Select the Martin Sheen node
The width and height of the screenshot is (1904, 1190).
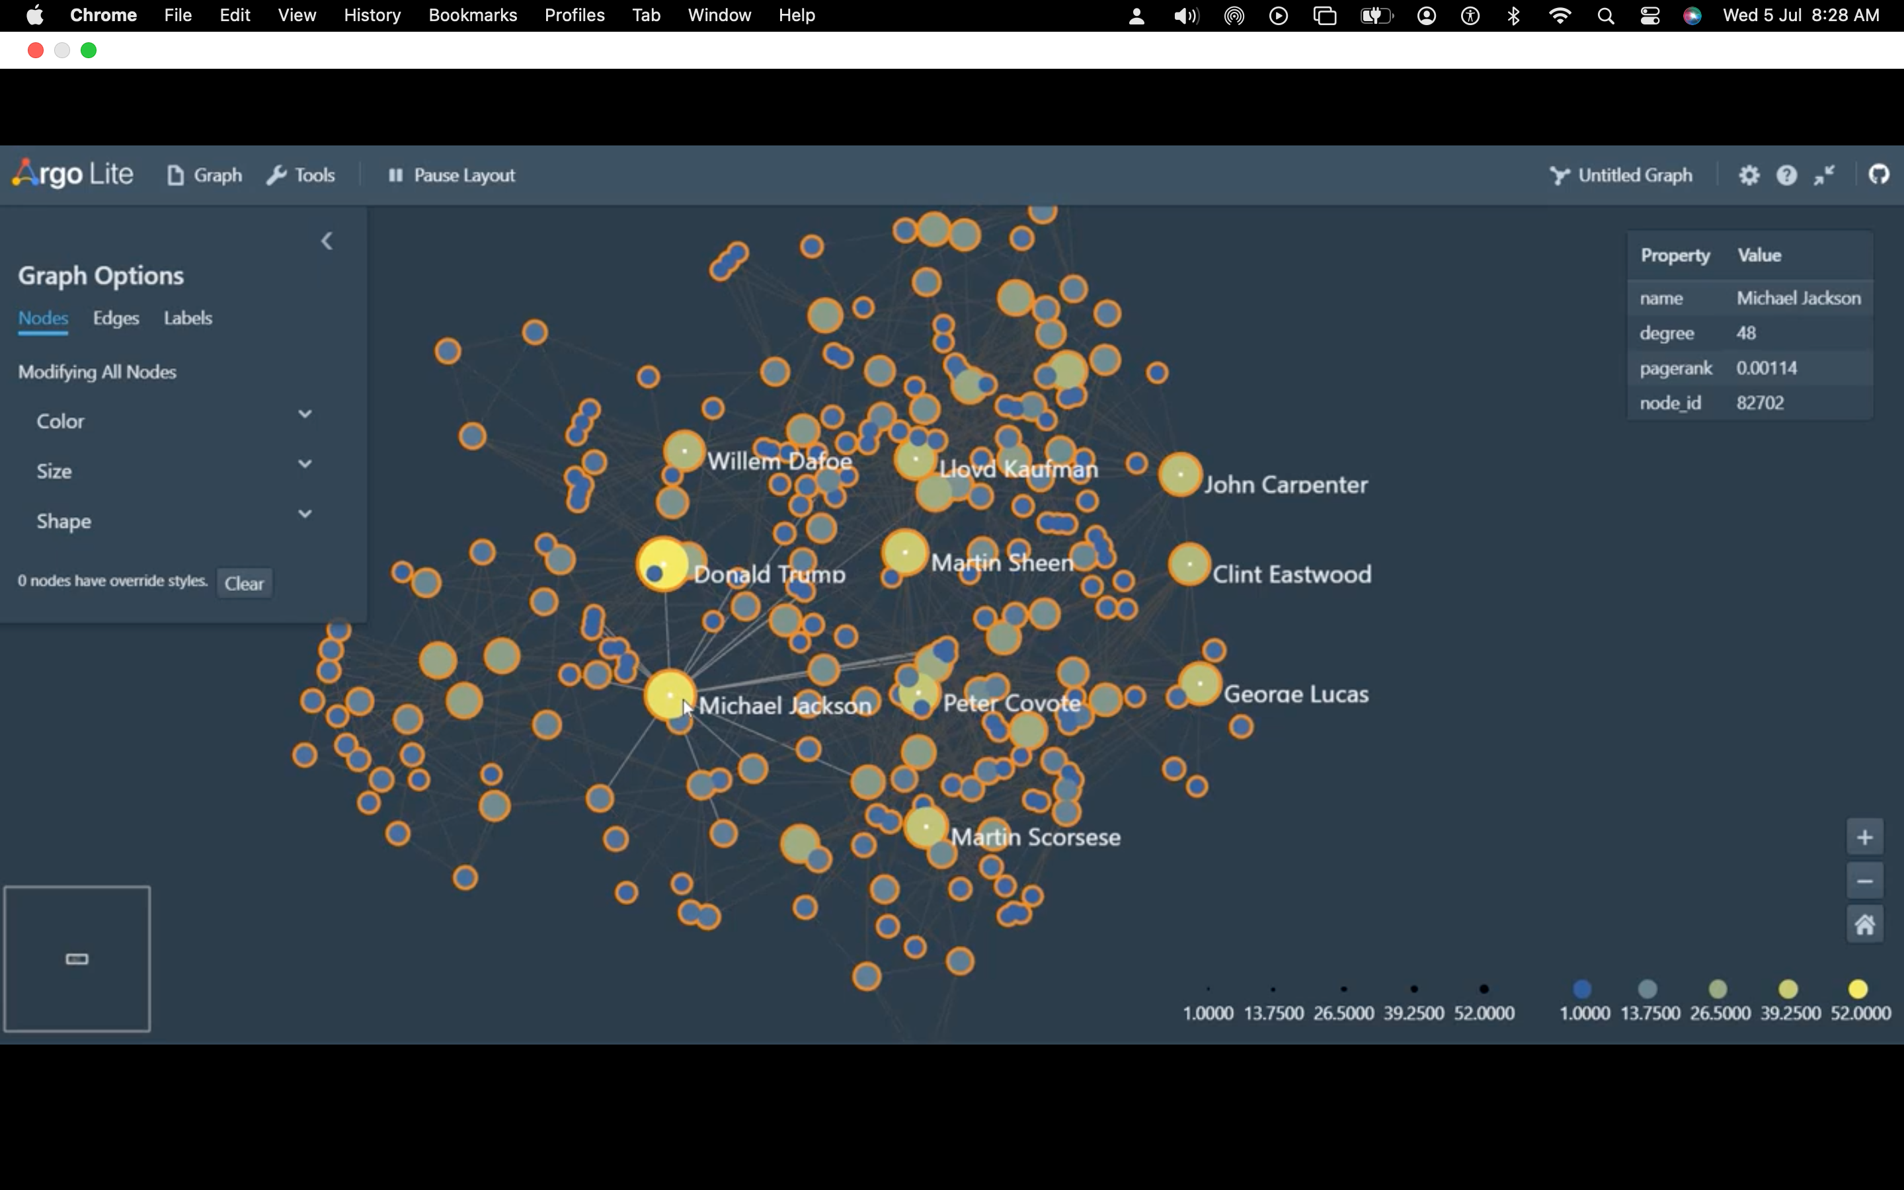click(x=905, y=553)
